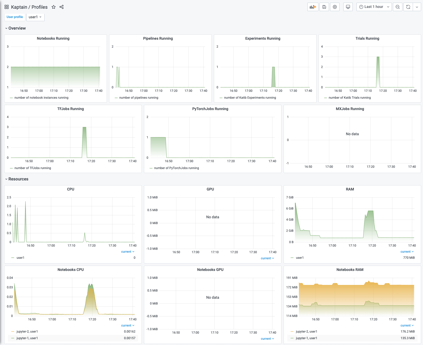The image size is (423, 345).
Task: Open the Notebooks CPU panel title
Action: click(70, 270)
